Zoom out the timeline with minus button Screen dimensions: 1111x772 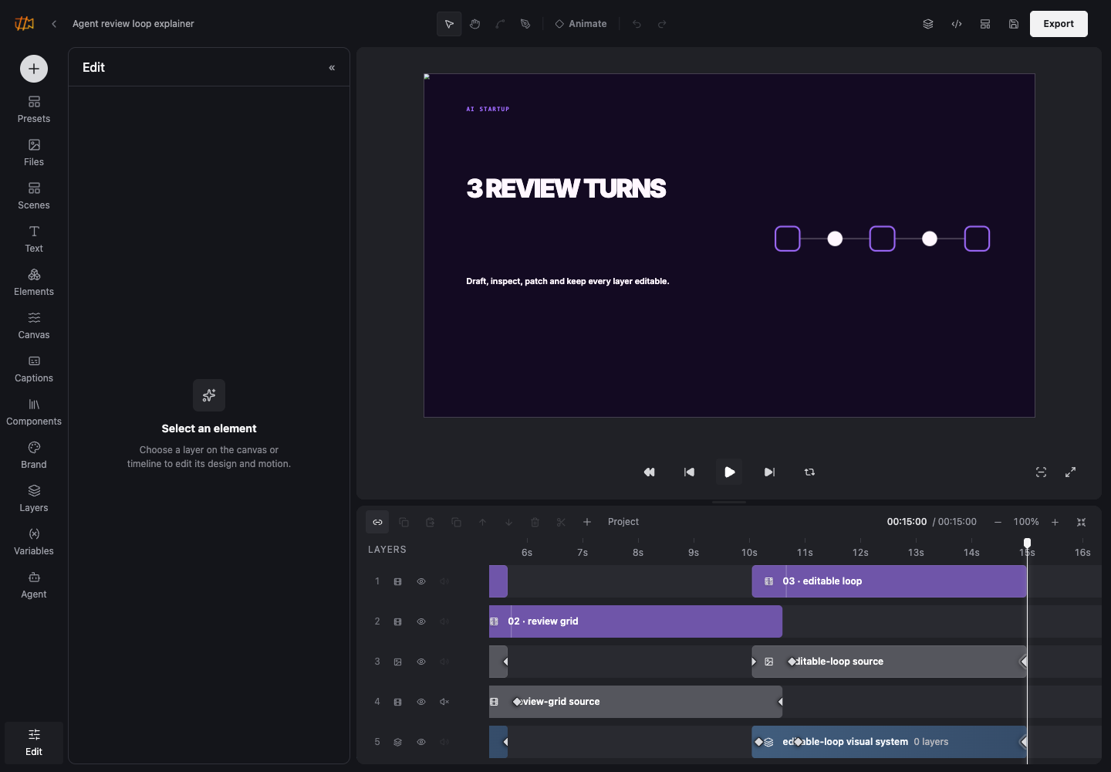[x=998, y=523]
